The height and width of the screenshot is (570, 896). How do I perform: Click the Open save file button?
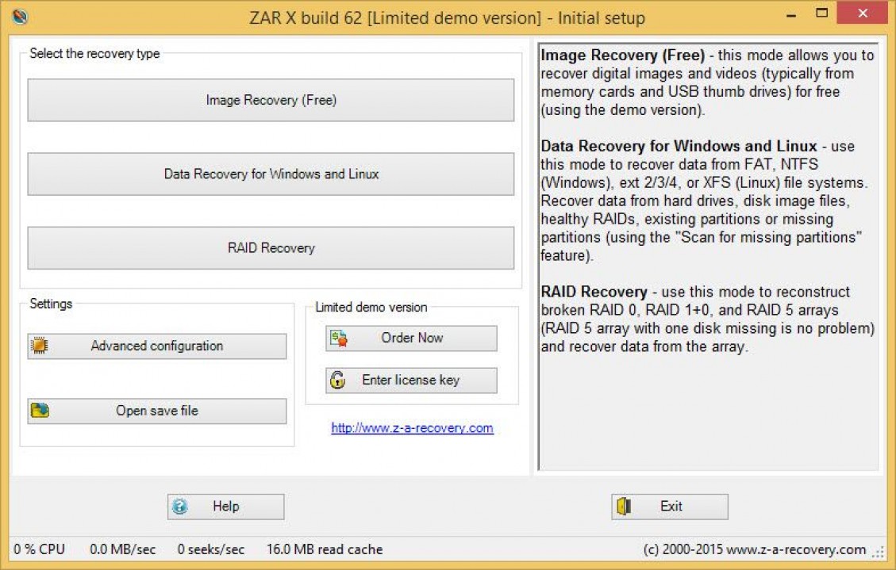coord(156,411)
